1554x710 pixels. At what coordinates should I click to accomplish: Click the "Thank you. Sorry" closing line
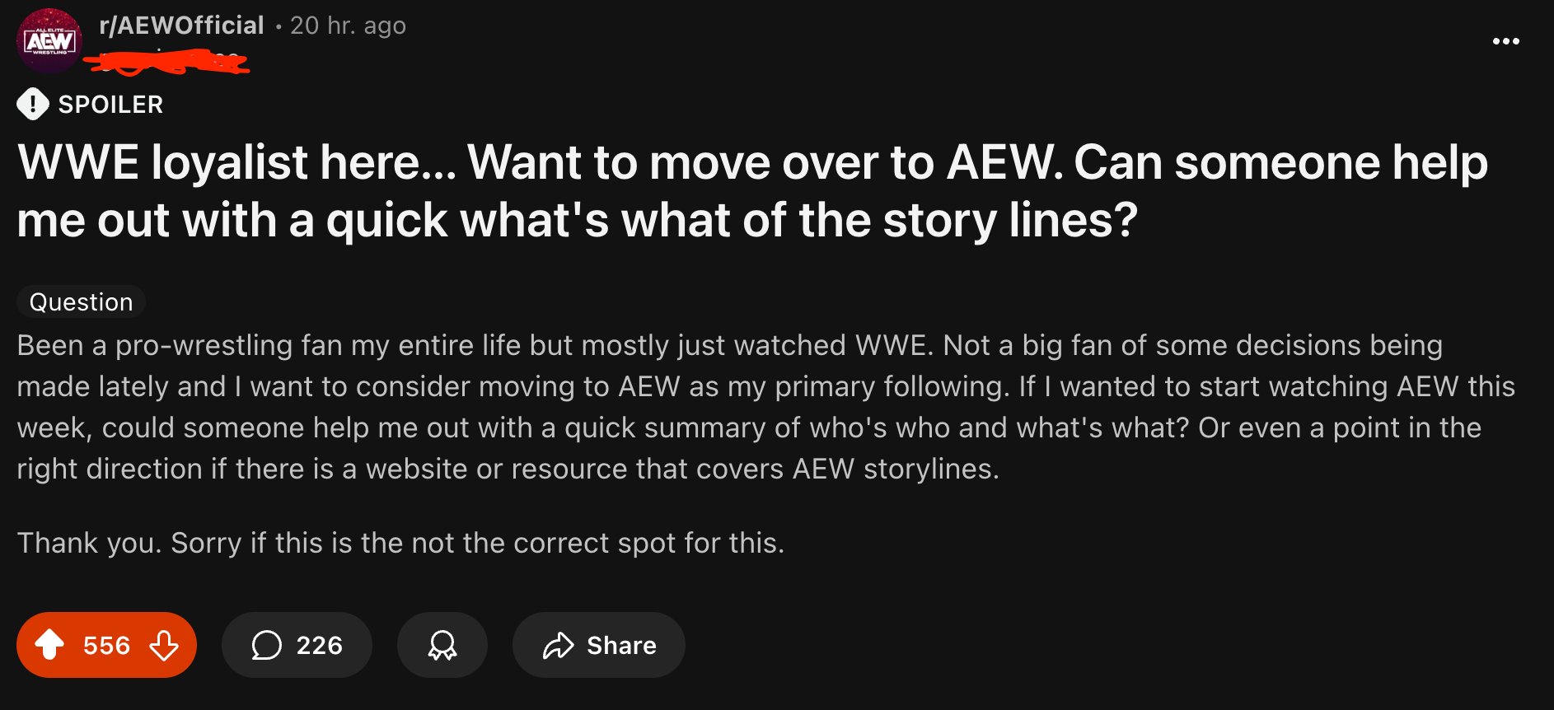pyautogui.click(x=400, y=543)
